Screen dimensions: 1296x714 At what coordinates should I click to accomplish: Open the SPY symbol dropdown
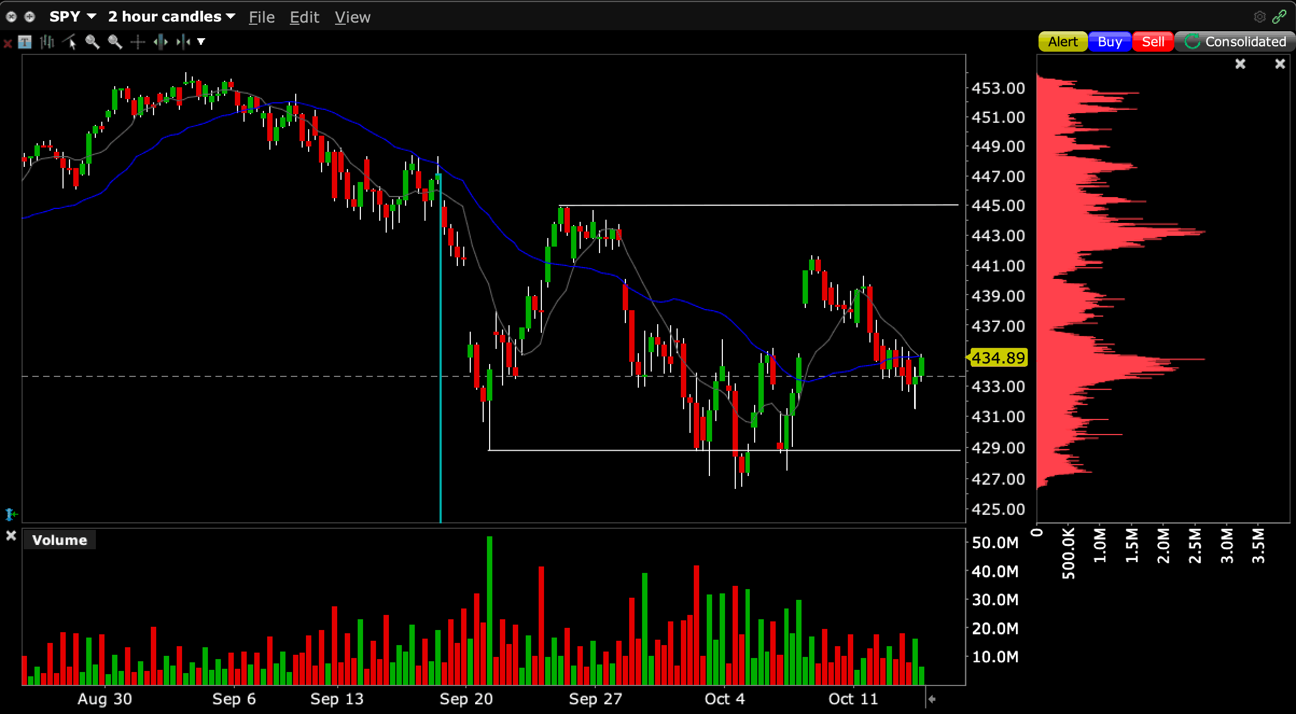pos(73,17)
